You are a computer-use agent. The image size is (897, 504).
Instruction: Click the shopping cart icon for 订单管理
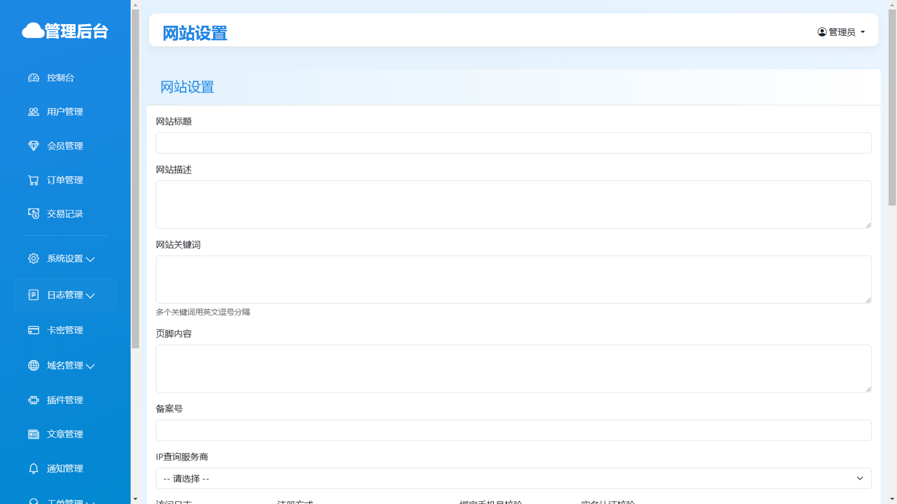34,180
